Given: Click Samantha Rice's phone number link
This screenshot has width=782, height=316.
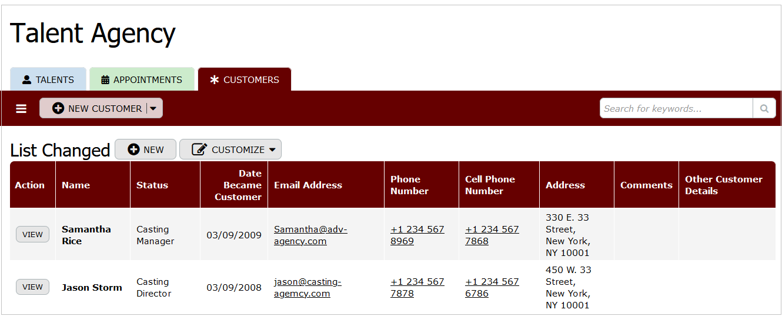Looking at the screenshot, I should [x=417, y=235].
